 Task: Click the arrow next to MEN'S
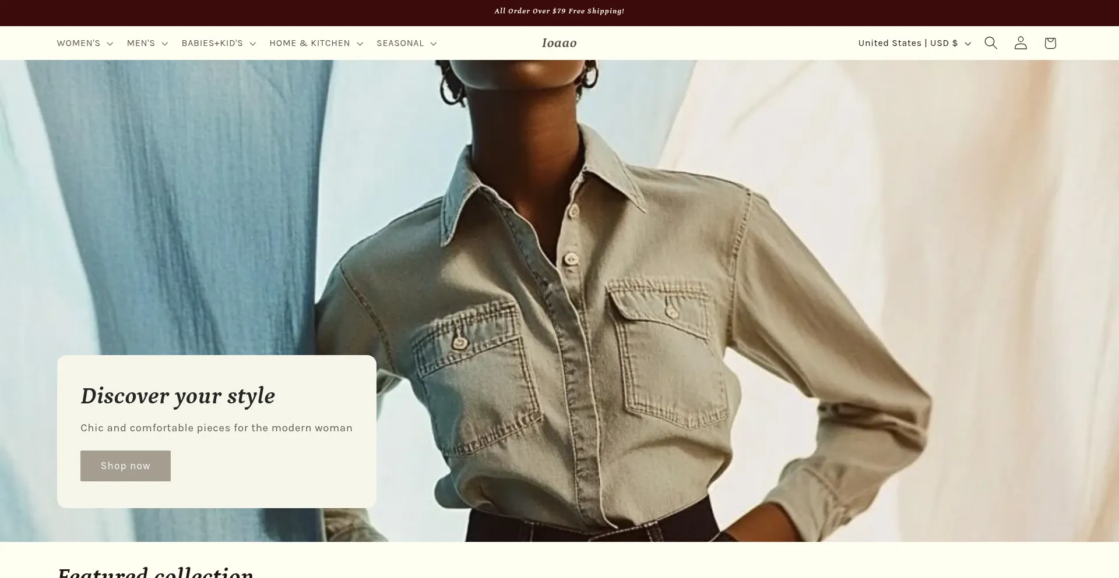point(164,44)
